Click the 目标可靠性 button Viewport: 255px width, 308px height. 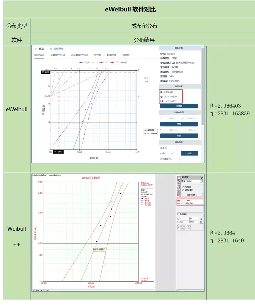click(x=192, y=195)
